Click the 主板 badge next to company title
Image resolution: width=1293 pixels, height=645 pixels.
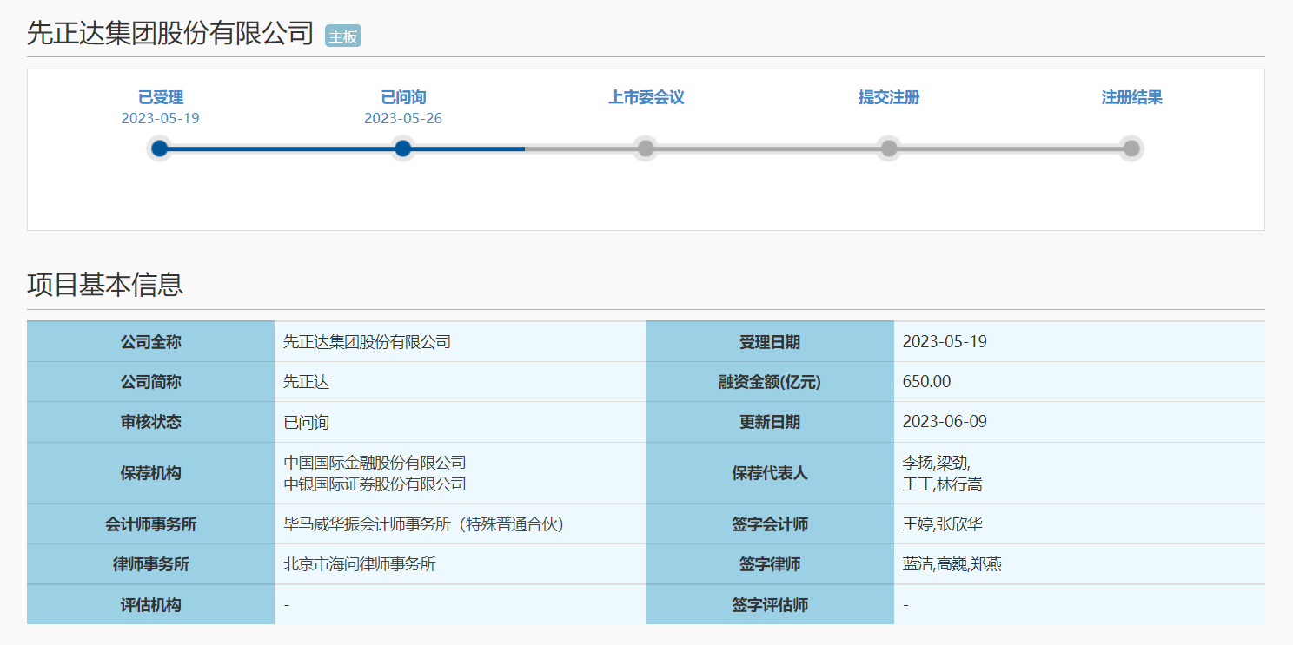pos(342,36)
